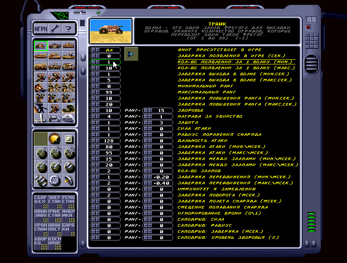Open the АВАН ПОСТ building settings

click(55, 229)
